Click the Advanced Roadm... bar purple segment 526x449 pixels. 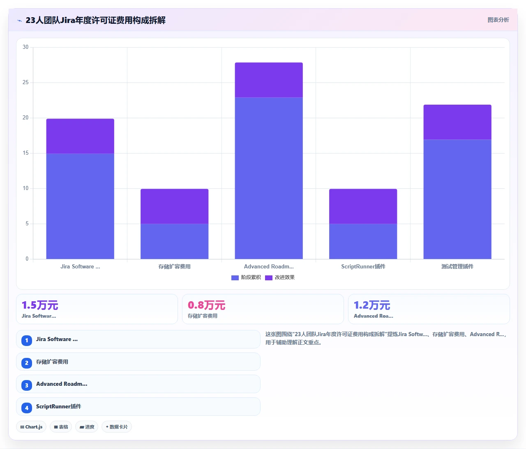point(269,80)
